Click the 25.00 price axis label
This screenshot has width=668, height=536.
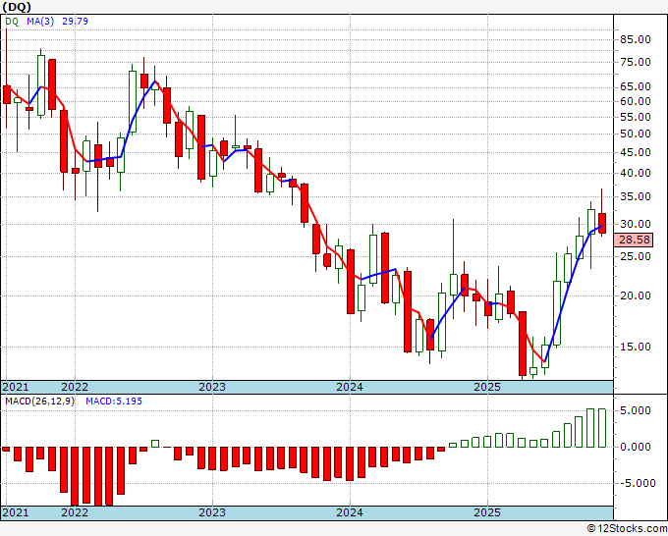point(636,256)
